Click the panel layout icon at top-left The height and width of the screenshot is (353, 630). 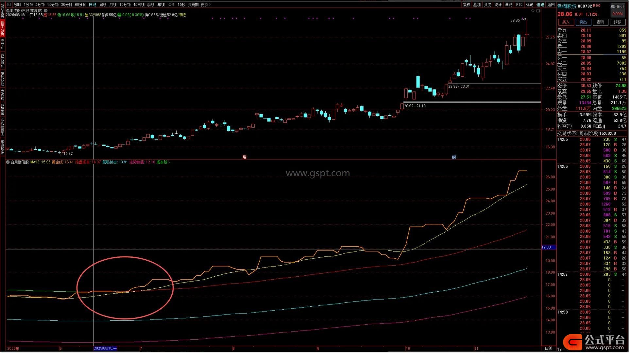point(9,5)
